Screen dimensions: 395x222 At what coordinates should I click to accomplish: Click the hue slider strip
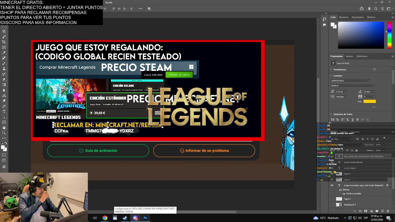pyautogui.click(x=390, y=35)
